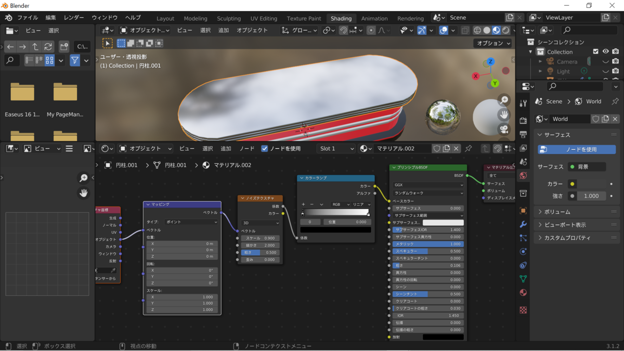The image size is (624, 351).
Task: Toggle Collection exclude checkbox in outliner
Action: click(x=596, y=51)
